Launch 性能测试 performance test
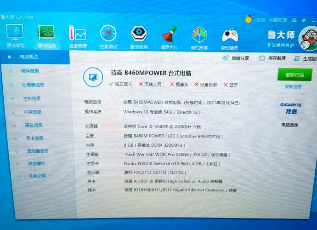 108,37
